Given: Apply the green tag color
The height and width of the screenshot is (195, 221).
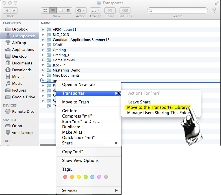Looking at the screenshot, I should pyautogui.click(x=86, y=177).
